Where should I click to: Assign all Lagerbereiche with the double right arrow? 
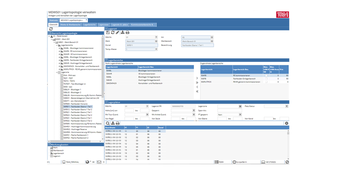(197, 82)
